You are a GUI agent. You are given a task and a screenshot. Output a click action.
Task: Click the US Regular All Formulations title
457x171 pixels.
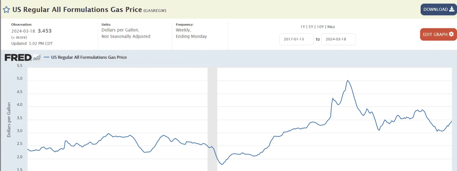pyautogui.click(x=77, y=10)
